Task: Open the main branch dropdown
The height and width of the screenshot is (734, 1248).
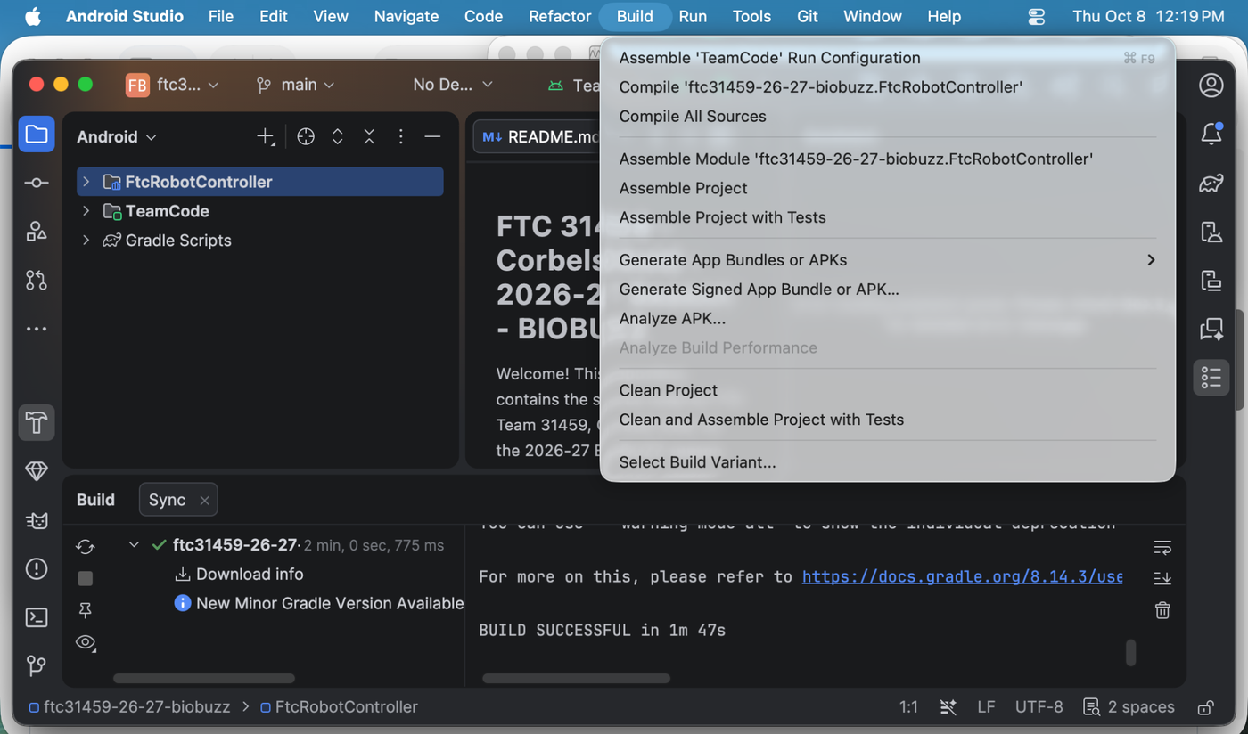Action: pyautogui.click(x=295, y=85)
